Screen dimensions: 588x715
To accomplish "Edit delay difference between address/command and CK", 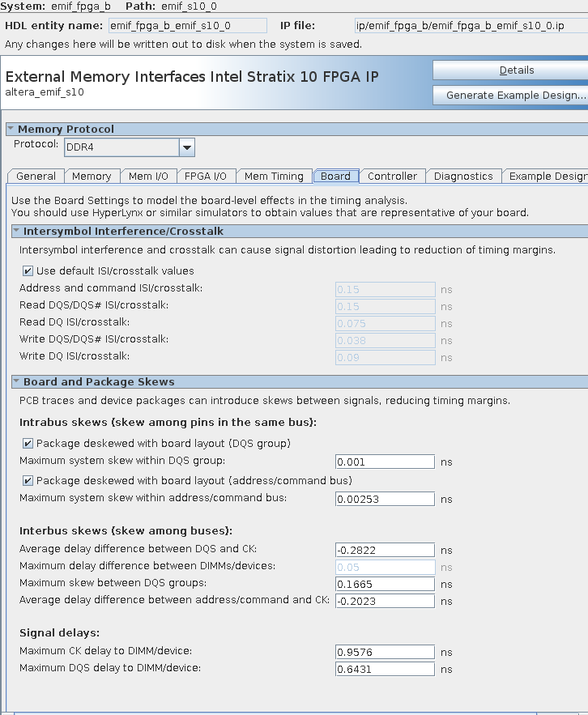I will (385, 601).
